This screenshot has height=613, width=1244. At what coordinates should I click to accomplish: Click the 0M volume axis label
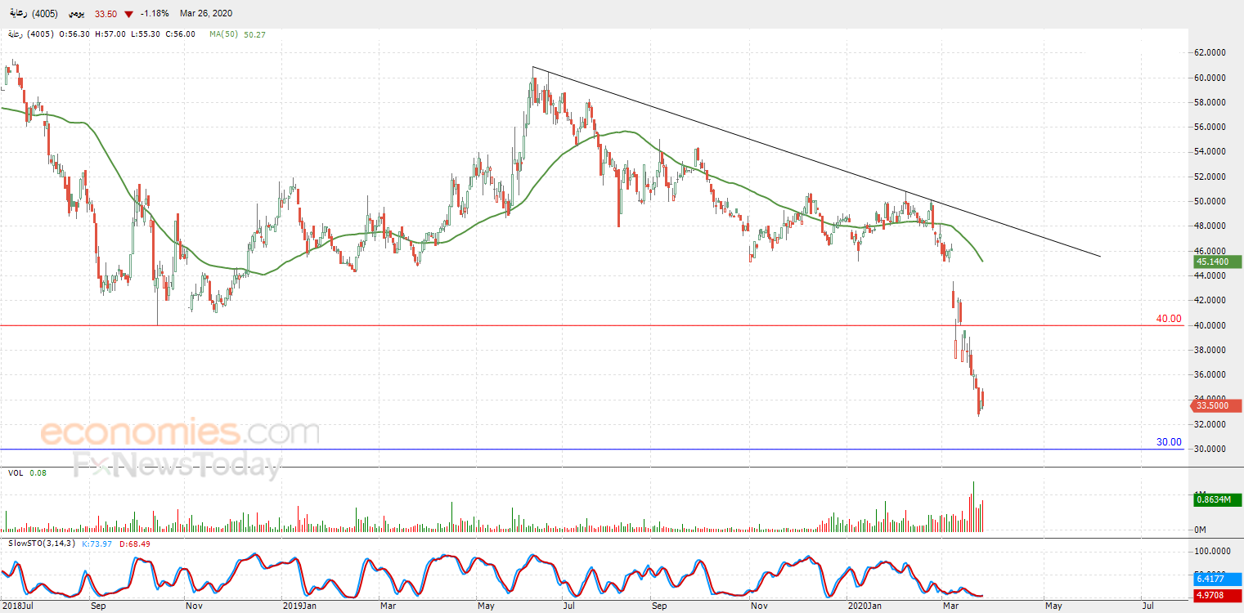(1201, 530)
